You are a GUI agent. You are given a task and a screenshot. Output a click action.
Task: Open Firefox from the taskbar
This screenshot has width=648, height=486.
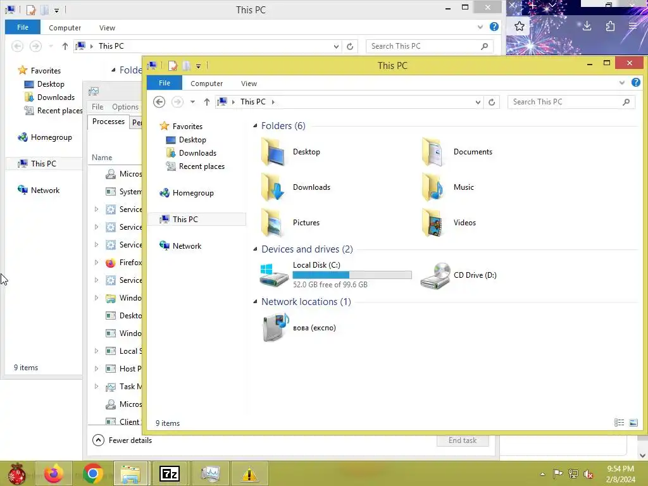(54, 473)
